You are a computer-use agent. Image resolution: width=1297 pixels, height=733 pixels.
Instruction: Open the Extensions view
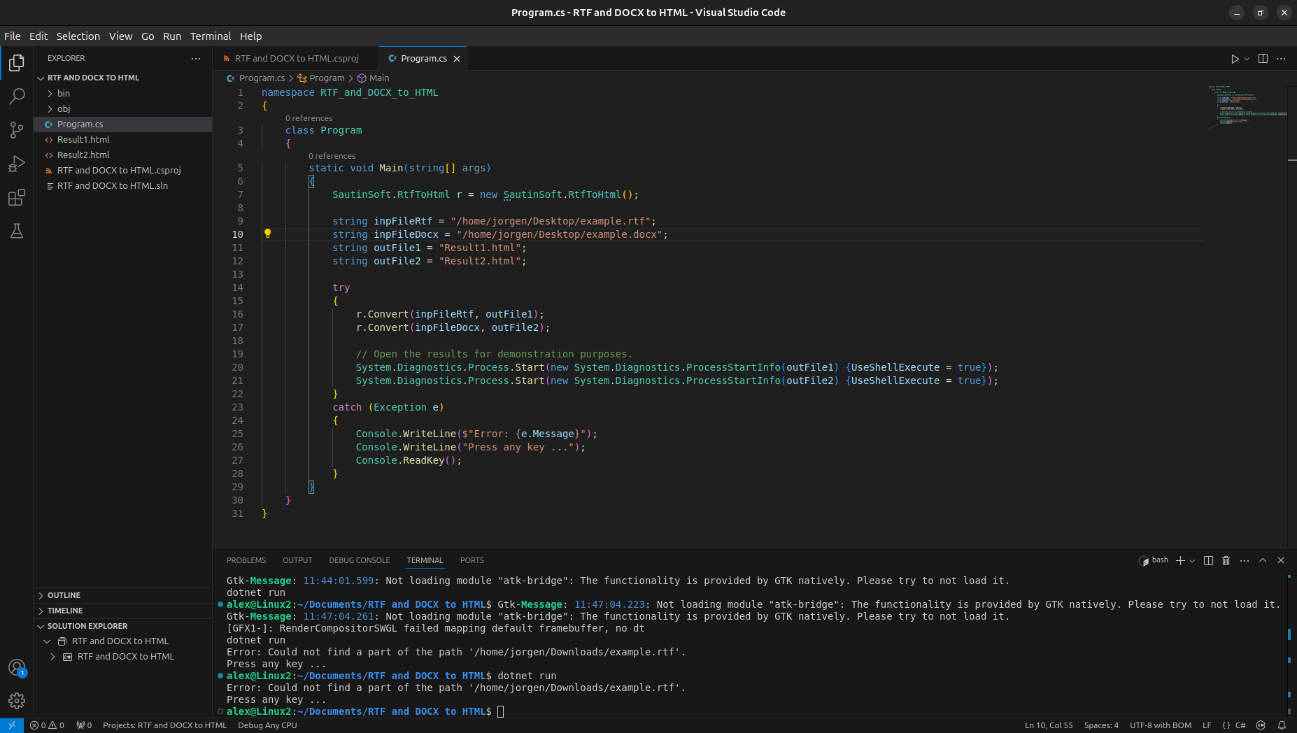coord(17,198)
